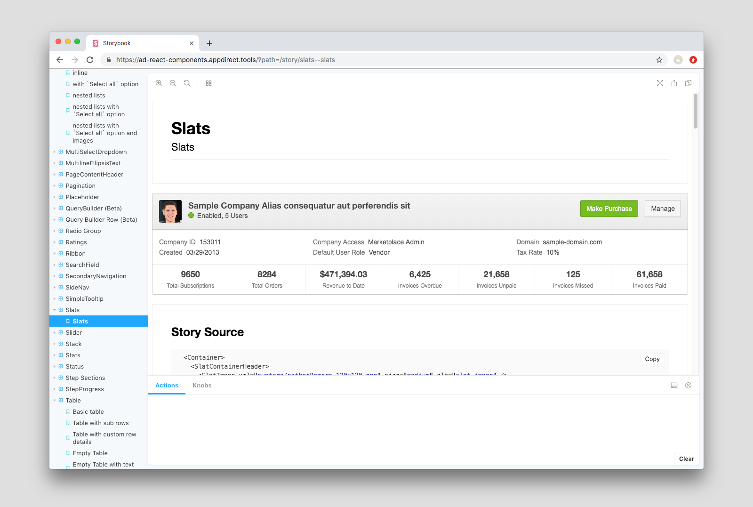
Task: Expand the Ribbon component
Action: (x=76, y=253)
